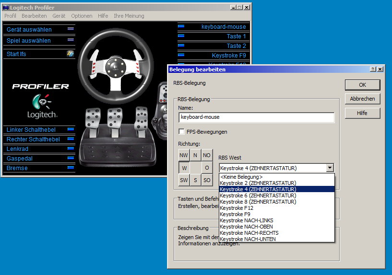Choose Keystroke 6 (ZEHNERTASTATUR) option
This screenshot has width=392, height=275.
click(277, 195)
